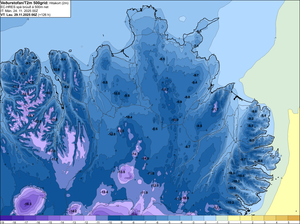Click the -7.0 temperature label

50,54
